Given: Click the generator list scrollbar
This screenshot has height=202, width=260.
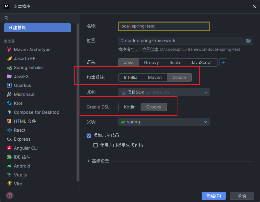Looking at the screenshot, I should point(78,102).
